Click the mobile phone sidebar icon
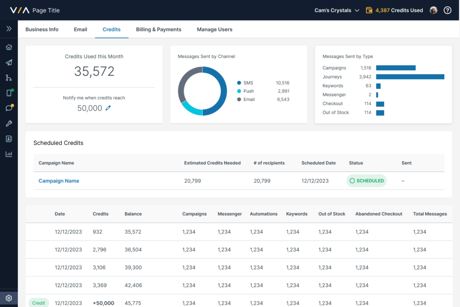The height and width of the screenshot is (307, 460). (9, 93)
